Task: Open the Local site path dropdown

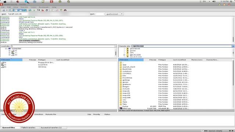Action: 116,46
